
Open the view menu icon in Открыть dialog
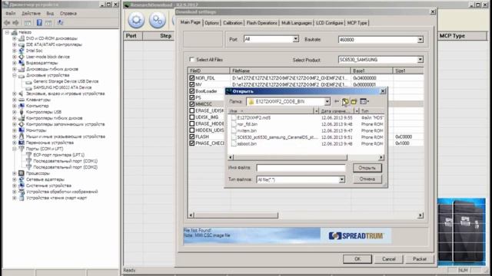[364, 101]
